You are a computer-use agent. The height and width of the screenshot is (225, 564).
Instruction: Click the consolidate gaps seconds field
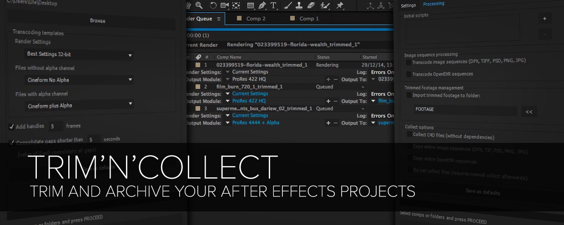tap(94, 140)
